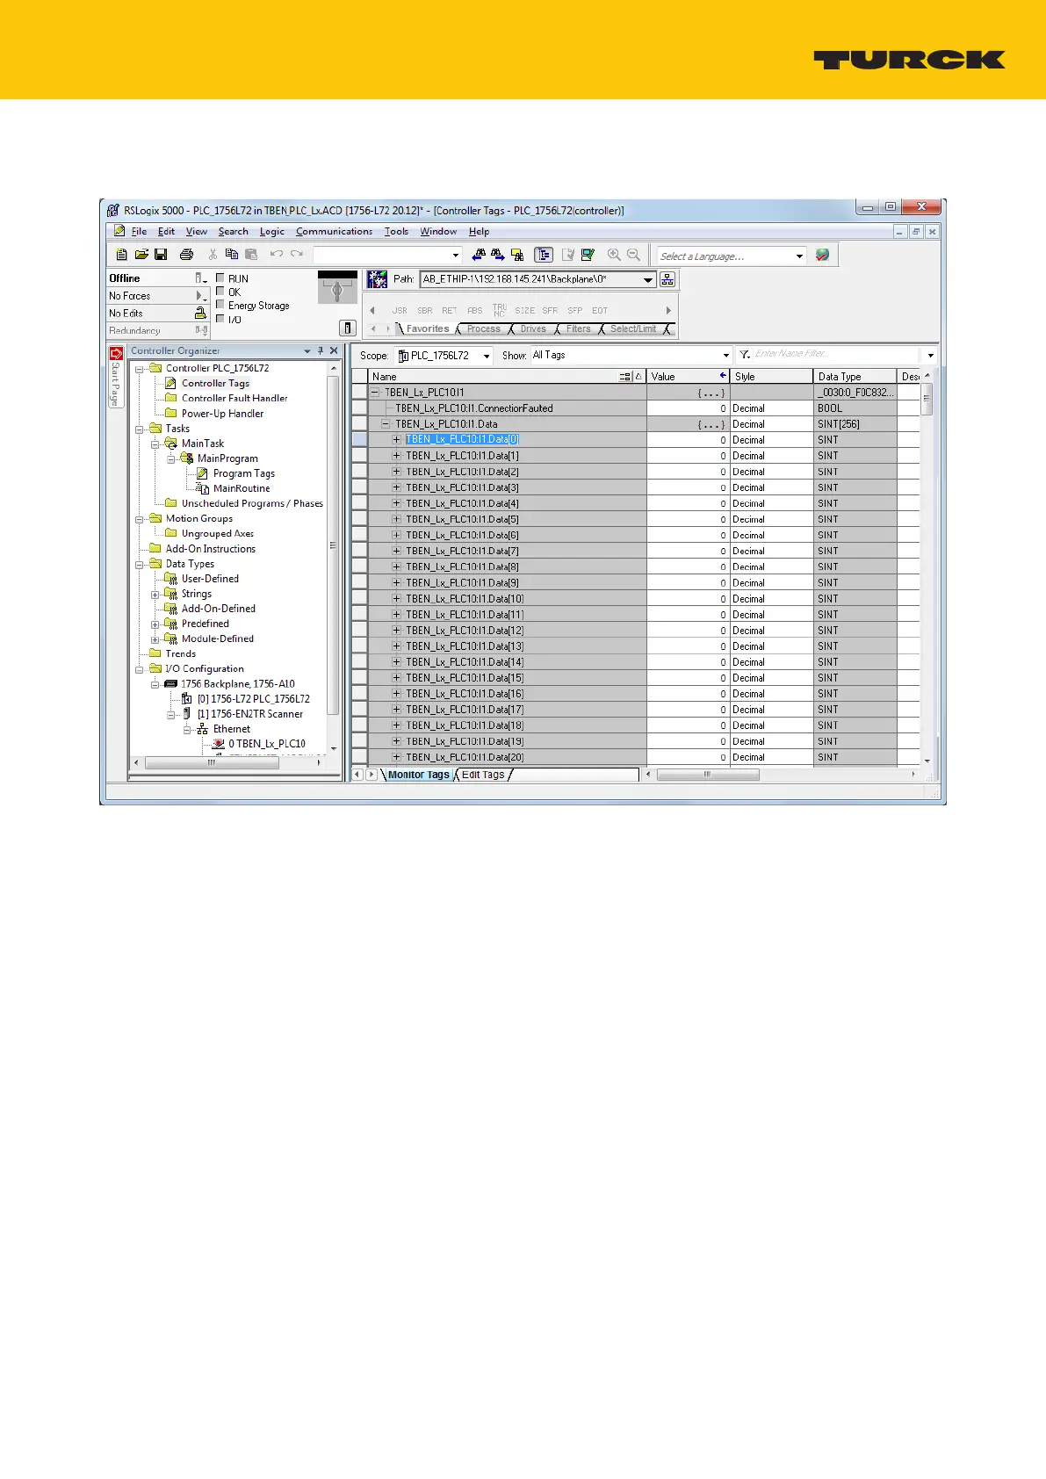The width and height of the screenshot is (1046, 1479).
Task: Click the Data Type column header
Action: tap(855, 377)
